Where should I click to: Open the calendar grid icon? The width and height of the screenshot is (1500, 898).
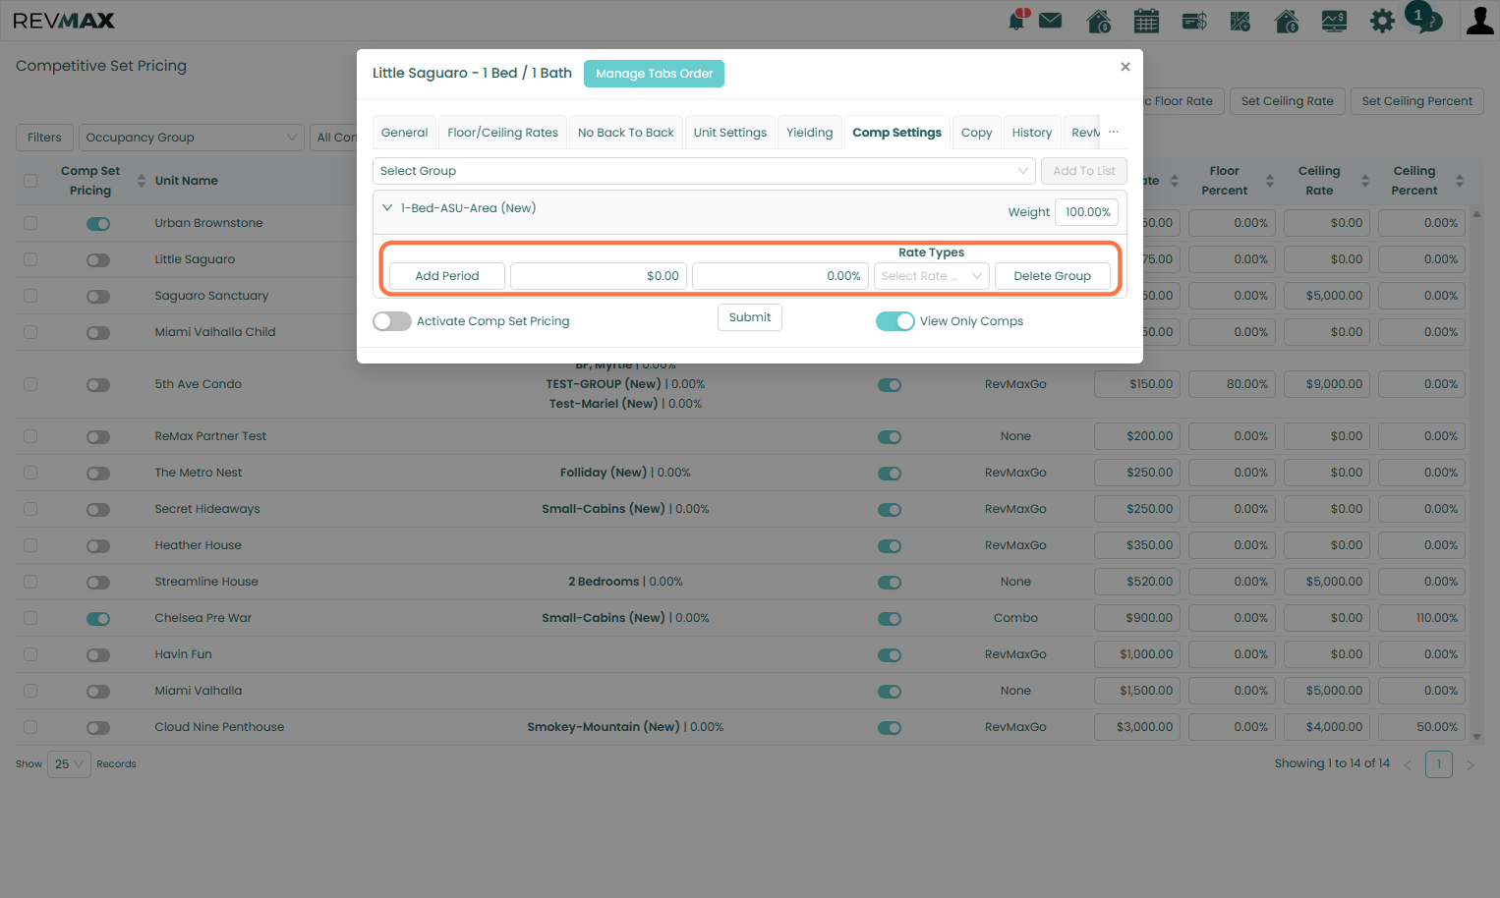(x=1146, y=21)
